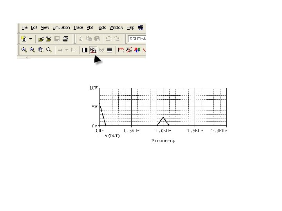Click the grayed Save floppy disk icon
Image resolution: width=282 pixels, height=211 pixels.
[57, 39]
